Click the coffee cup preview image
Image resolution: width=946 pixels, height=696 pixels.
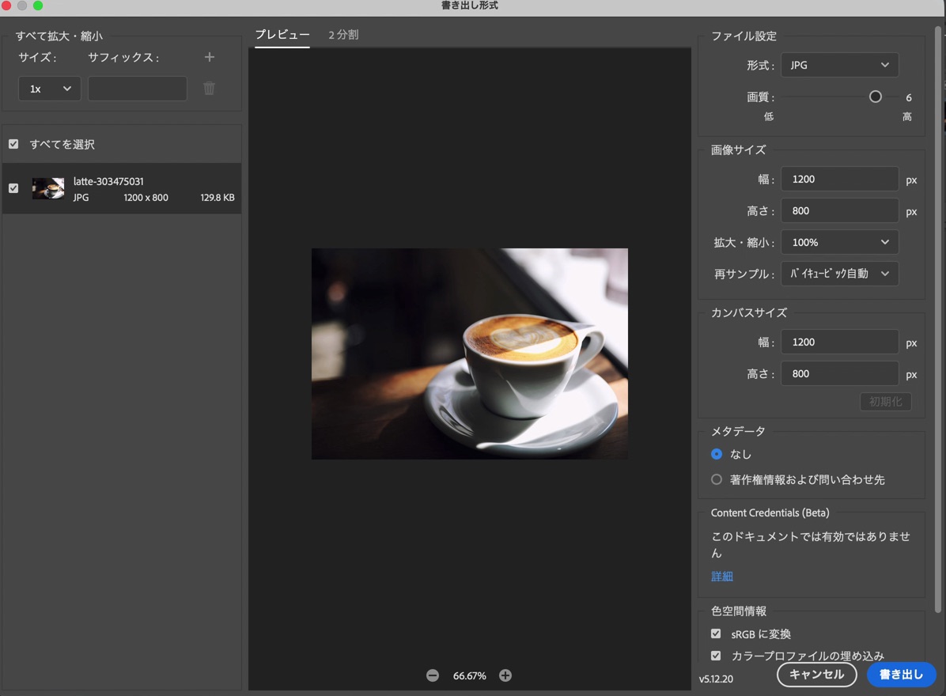pos(469,354)
